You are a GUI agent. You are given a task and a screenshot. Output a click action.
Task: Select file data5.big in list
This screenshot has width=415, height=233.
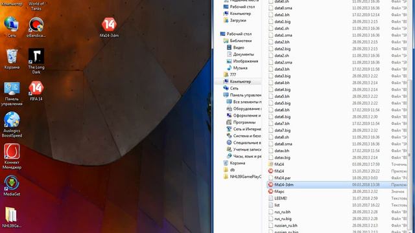tap(337, 103)
